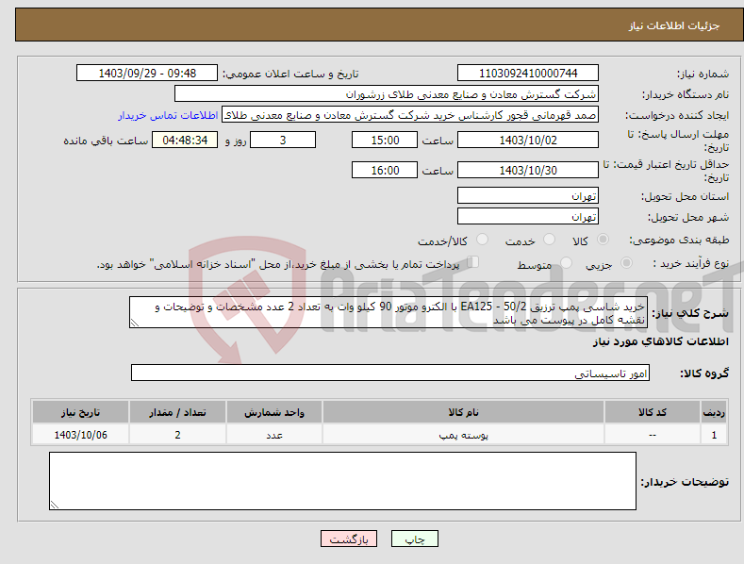Click the کد کالا column header

point(653,412)
